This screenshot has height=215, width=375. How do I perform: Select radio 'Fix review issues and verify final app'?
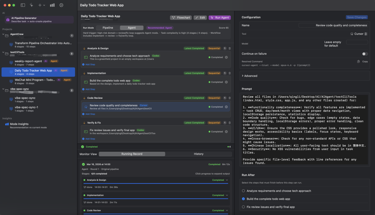coord(242,207)
